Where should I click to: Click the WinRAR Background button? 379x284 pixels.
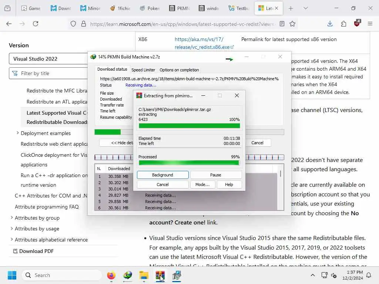tap(163, 175)
